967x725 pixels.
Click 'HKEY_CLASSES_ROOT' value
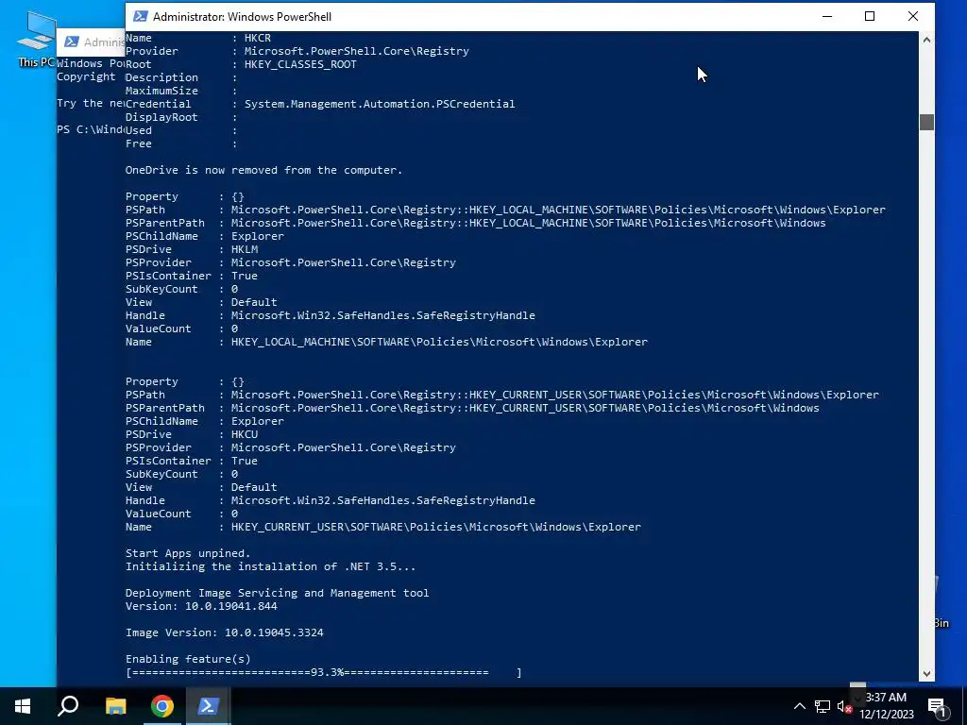[300, 64]
